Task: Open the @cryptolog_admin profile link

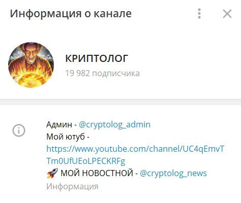Action: click(x=114, y=125)
